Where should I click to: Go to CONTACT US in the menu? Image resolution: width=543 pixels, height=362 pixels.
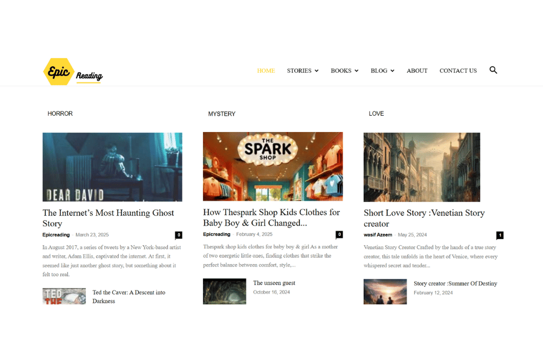[458, 71]
